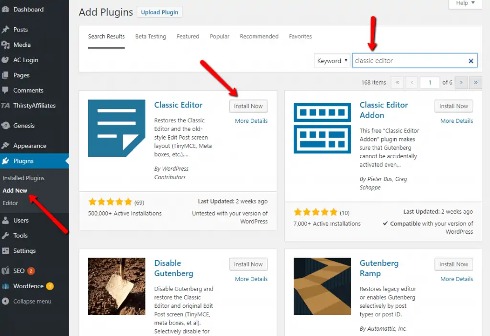Switch to the Beta Testing tab
Viewport: 490px width, 336px height.
pos(151,36)
